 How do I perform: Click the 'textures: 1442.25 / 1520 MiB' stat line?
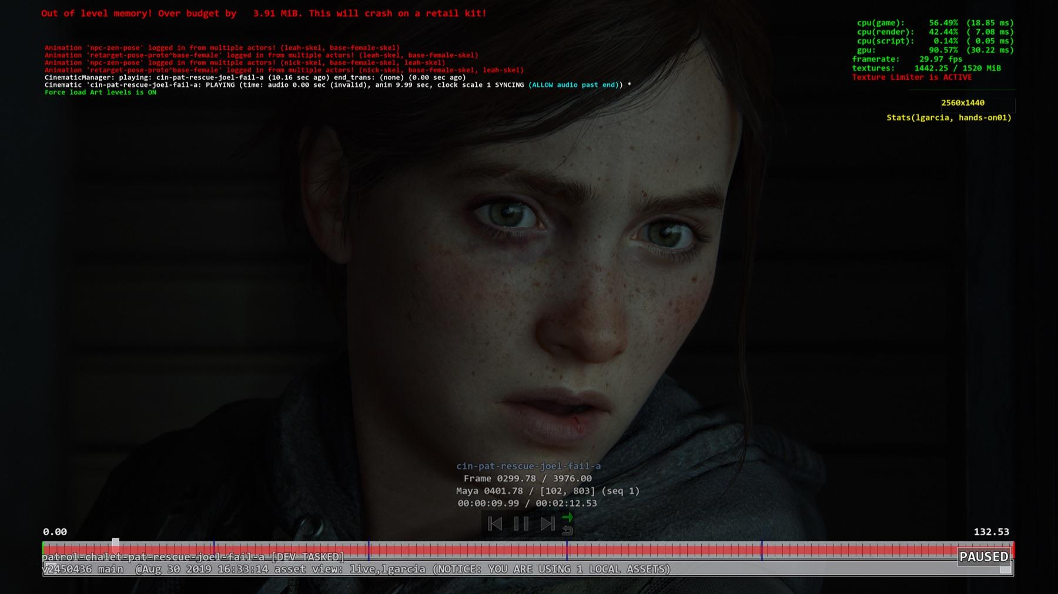(x=926, y=68)
